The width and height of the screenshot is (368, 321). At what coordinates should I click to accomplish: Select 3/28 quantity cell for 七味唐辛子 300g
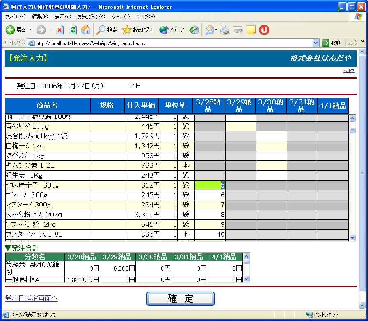pyautogui.click(x=210, y=185)
